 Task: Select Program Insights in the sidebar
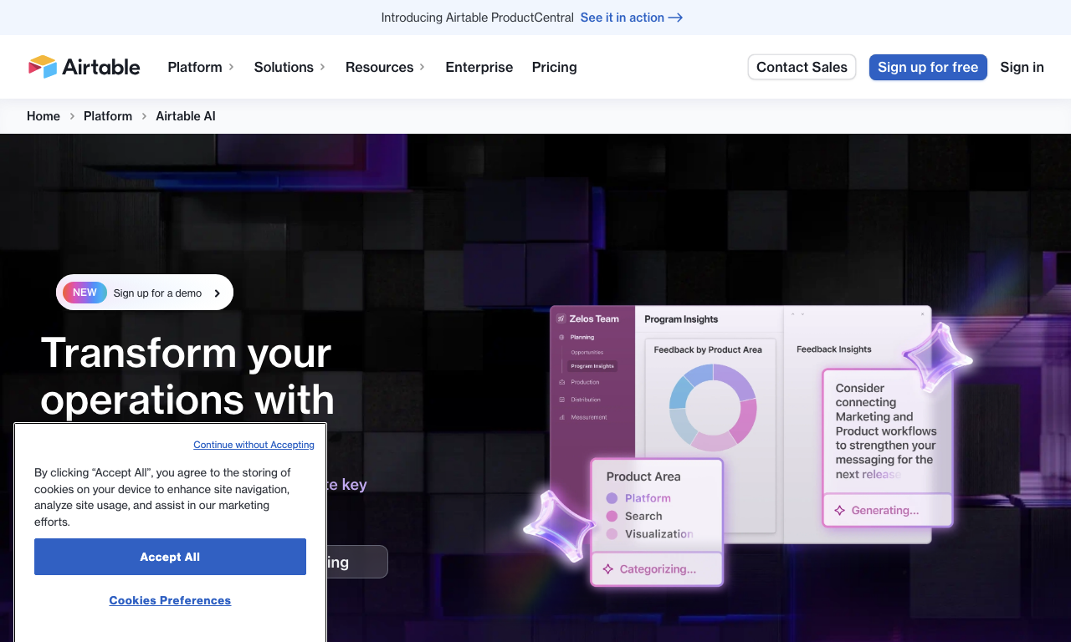coord(592,366)
